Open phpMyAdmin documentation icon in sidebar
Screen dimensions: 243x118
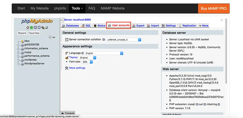coord(35,28)
